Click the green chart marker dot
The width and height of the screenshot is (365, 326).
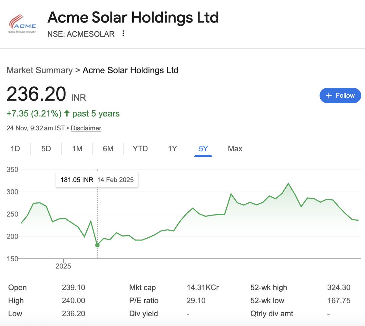click(97, 245)
